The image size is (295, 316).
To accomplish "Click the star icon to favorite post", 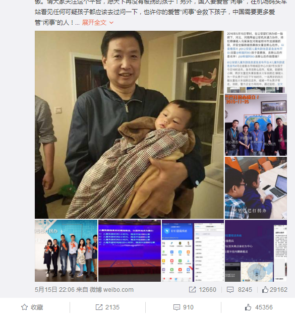I will (x=24, y=307).
